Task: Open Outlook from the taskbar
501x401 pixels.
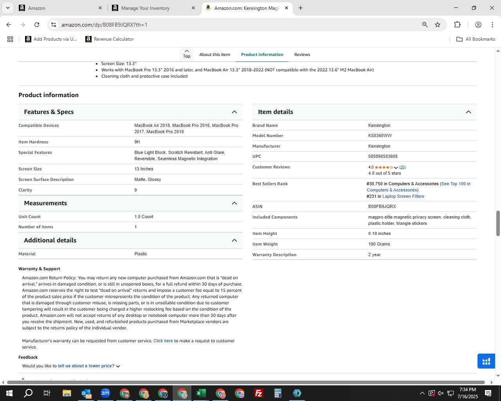Action: click(86, 393)
